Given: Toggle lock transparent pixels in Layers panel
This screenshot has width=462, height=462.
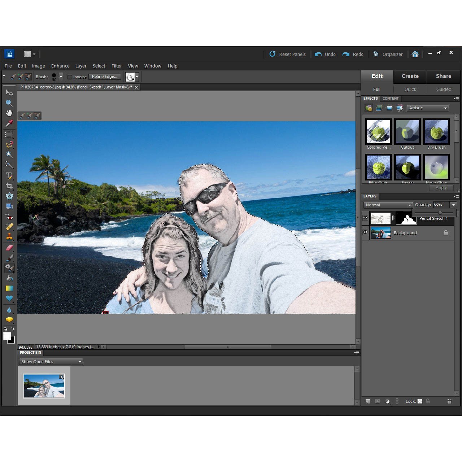Looking at the screenshot, I should click(420, 401).
